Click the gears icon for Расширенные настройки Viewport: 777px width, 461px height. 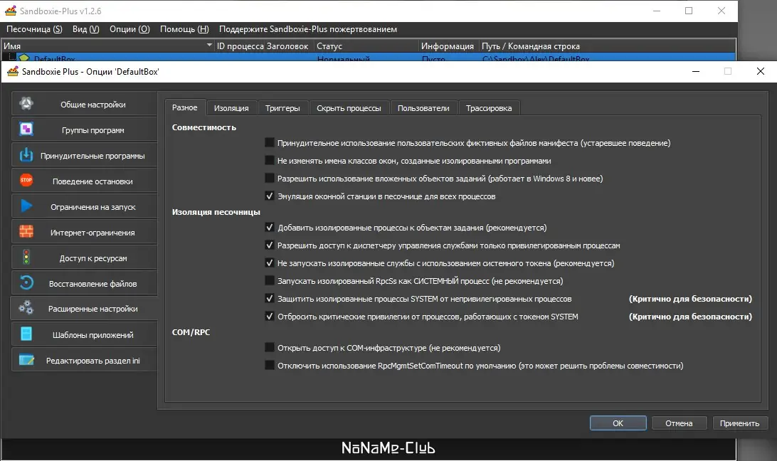click(x=26, y=308)
